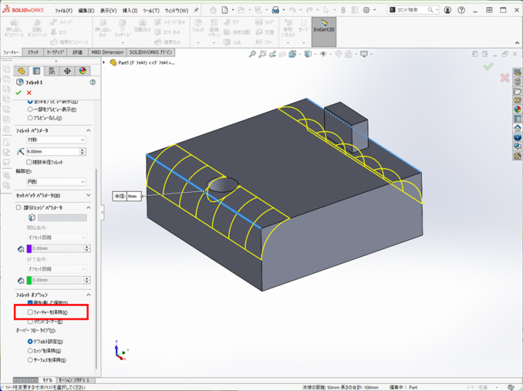Cancel the fillet with the red X
The image size is (523, 391).
click(x=29, y=92)
